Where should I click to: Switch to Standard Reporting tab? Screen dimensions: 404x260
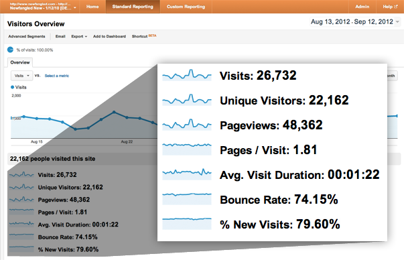coord(133,7)
